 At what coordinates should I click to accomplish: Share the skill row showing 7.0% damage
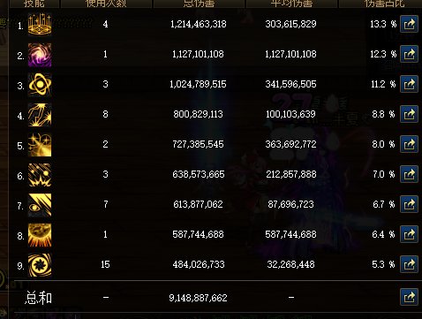[x=409, y=174]
